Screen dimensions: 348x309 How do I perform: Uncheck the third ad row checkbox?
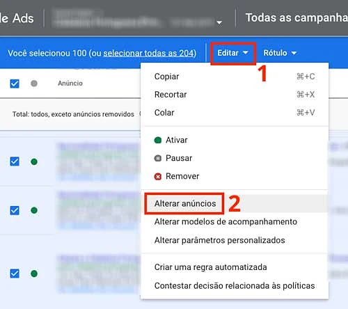(x=15, y=274)
